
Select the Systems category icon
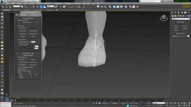click(189, 16)
